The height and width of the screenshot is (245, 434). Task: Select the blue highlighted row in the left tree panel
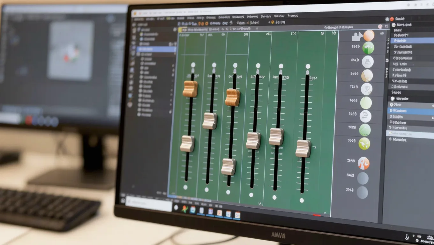[156, 49]
